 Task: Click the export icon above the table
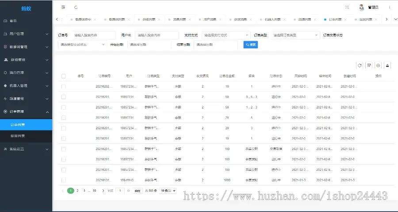pos(378,66)
